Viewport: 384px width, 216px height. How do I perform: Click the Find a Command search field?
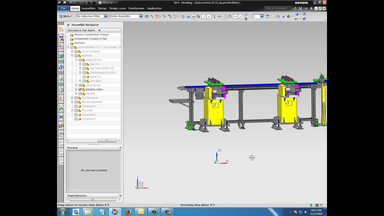point(278,8)
